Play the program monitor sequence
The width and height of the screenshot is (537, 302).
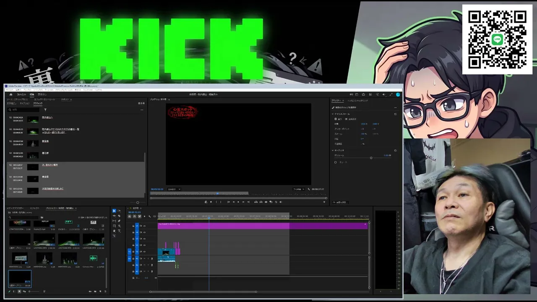click(x=238, y=202)
